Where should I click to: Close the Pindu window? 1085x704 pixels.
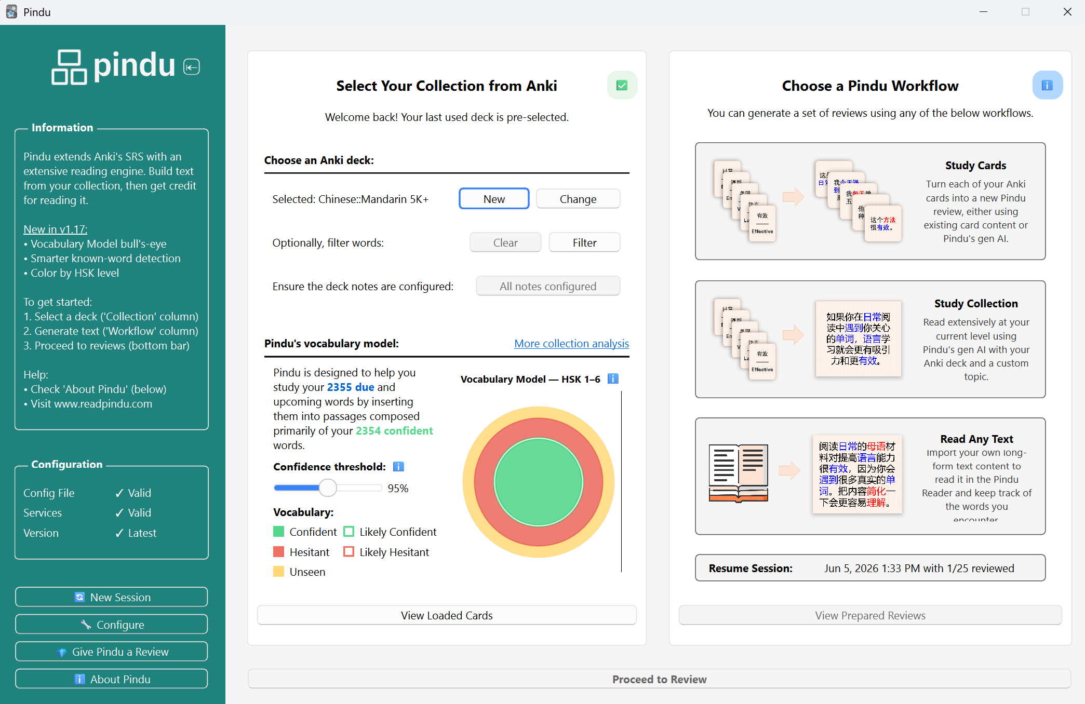tap(1067, 11)
